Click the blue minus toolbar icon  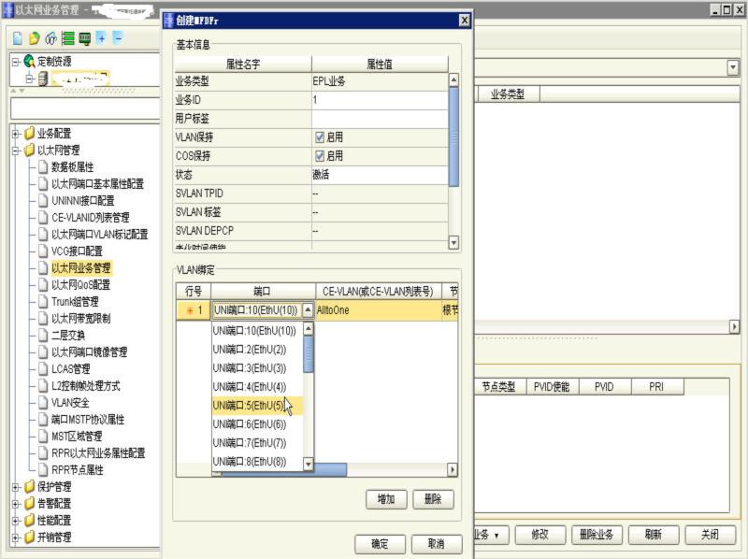click(119, 39)
